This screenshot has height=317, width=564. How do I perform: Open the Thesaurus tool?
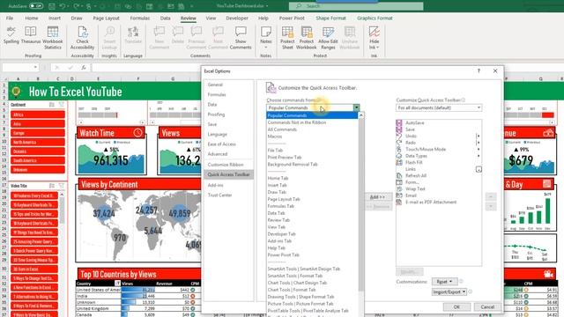31,35
